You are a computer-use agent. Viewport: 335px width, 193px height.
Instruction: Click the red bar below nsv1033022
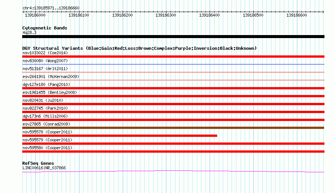pos(173,57)
